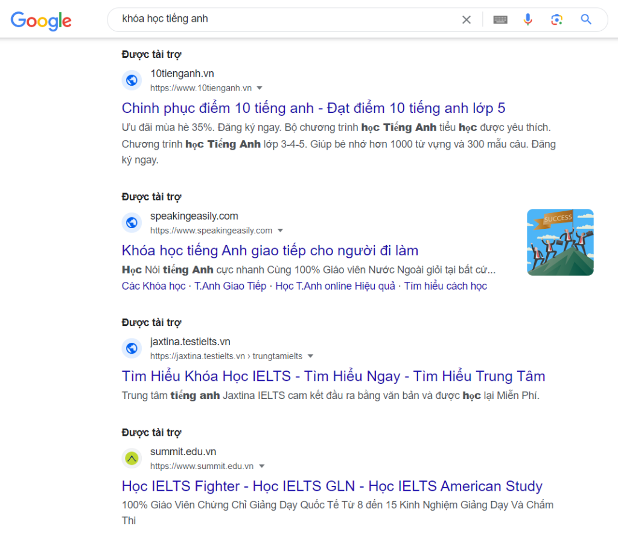Screen dimensions: 618x542
Task: Open the dropdown arrow beside speakingeasily.com URL
Action: click(281, 230)
